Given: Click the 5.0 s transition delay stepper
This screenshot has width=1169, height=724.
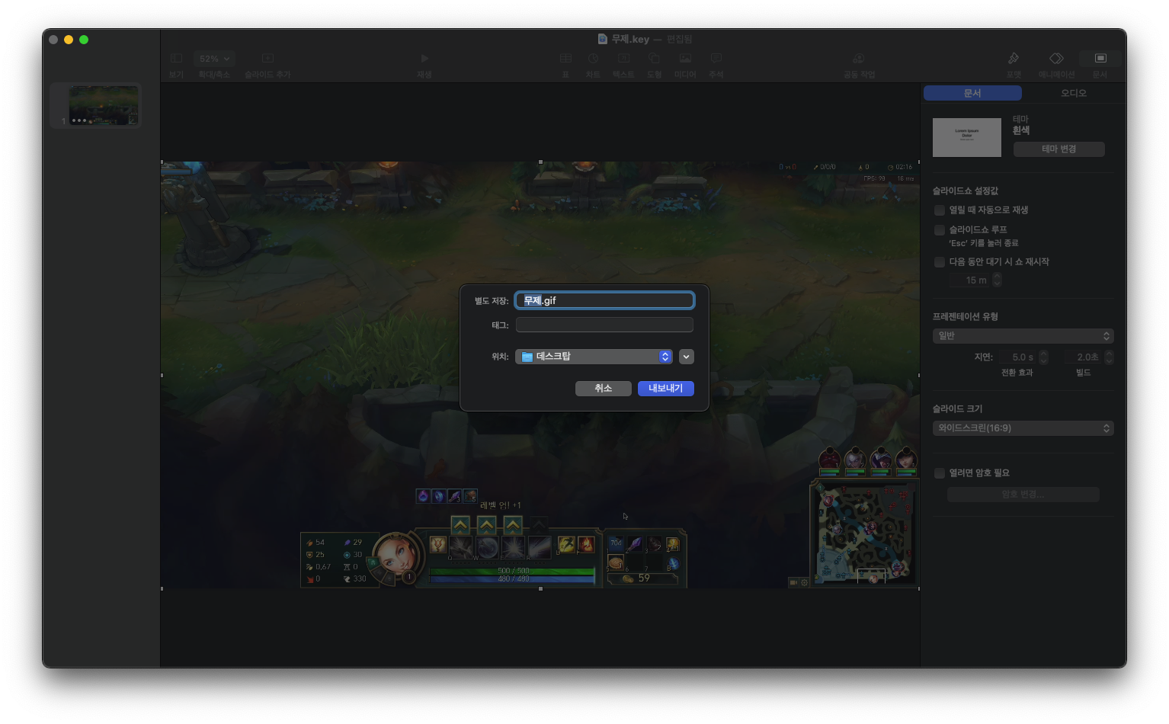Looking at the screenshot, I should (x=1043, y=357).
